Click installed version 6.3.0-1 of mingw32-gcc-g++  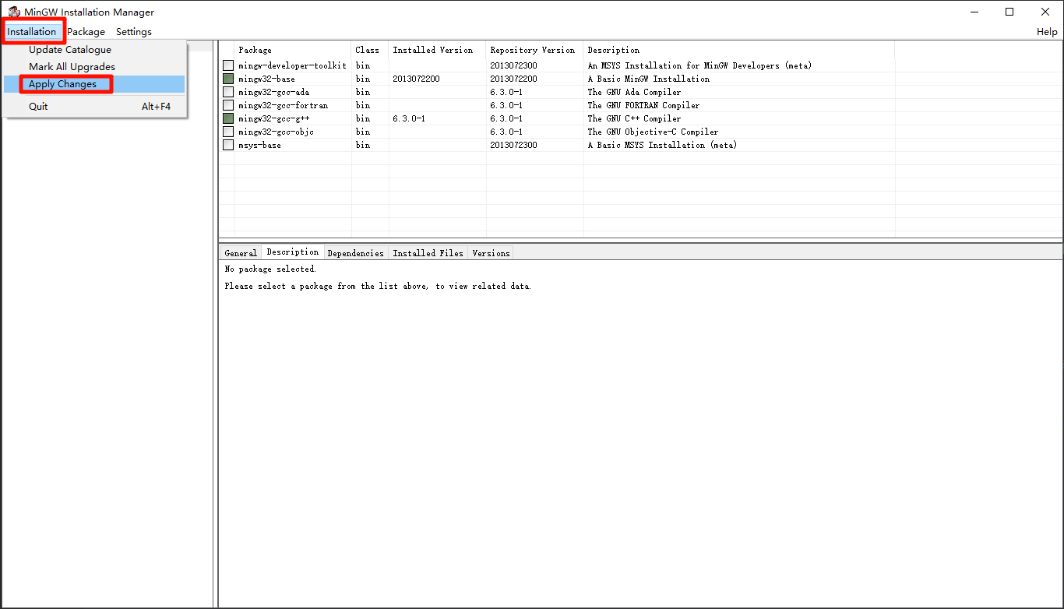coord(409,118)
